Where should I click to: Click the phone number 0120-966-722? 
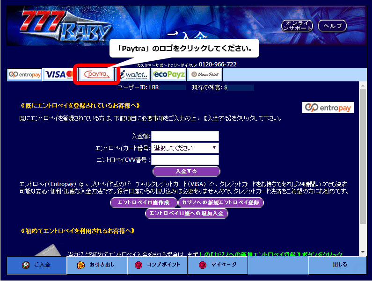coord(217,64)
